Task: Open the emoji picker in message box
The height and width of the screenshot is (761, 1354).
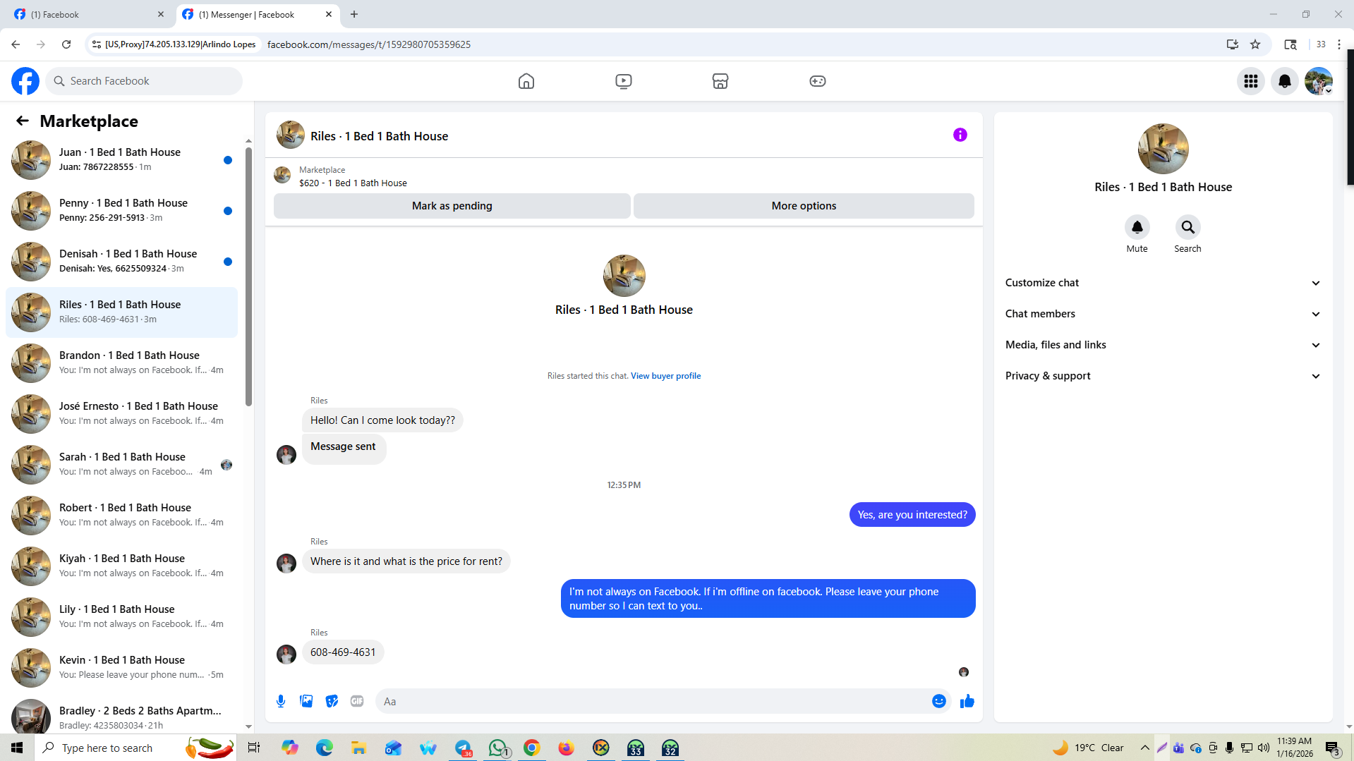Action: (x=939, y=701)
